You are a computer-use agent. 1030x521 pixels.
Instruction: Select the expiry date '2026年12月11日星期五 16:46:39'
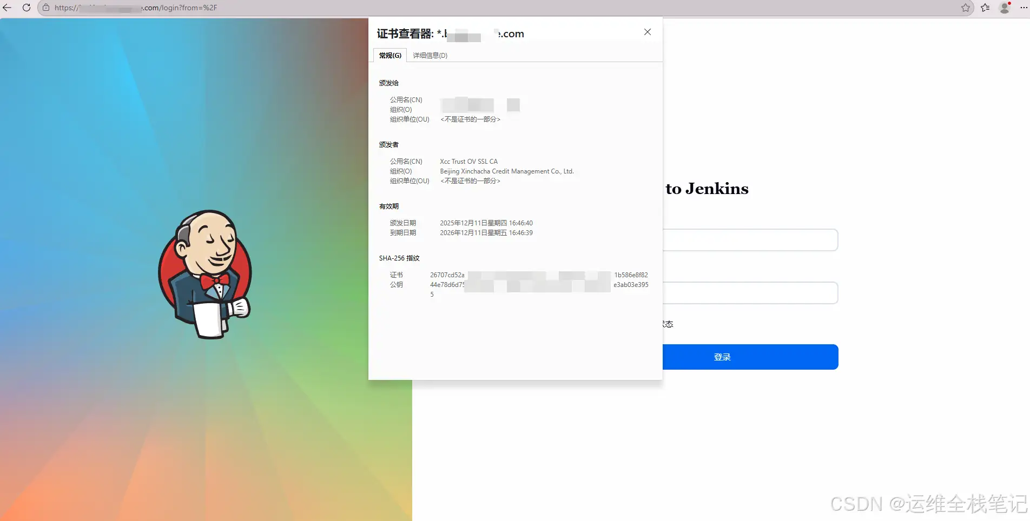point(486,233)
